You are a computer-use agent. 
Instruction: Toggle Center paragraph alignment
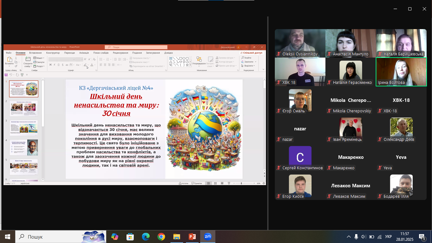click(x=105, y=65)
